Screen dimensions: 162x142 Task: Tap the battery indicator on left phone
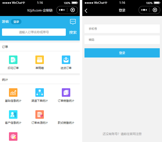click(x=75, y=3)
